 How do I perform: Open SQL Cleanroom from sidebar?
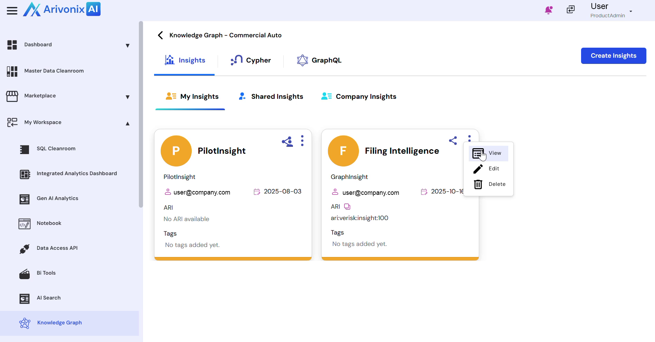pos(56,149)
